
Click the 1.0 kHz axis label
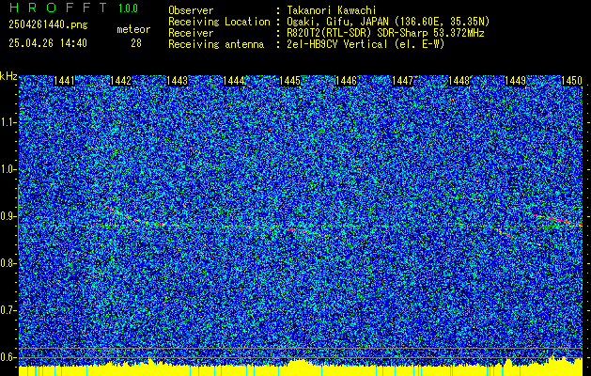click(8, 169)
